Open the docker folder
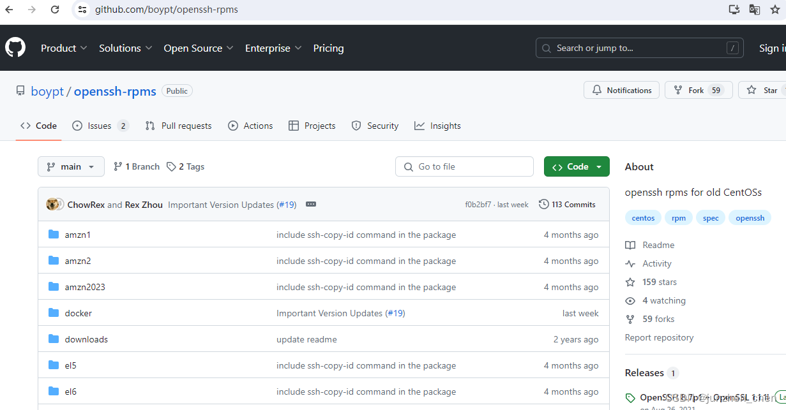Screen dimensions: 786x410 tap(78, 313)
